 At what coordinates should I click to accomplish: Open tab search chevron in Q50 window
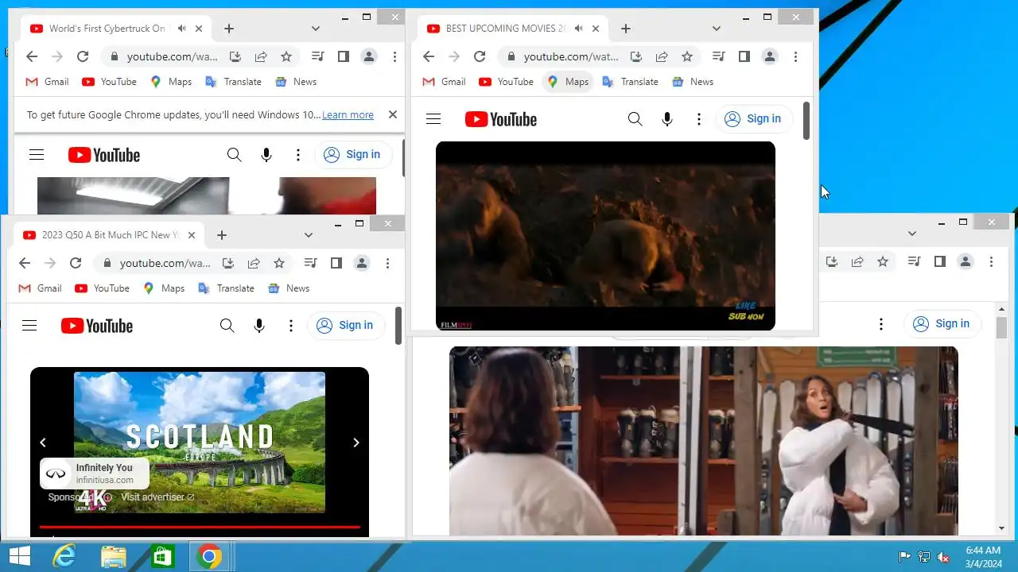(x=309, y=235)
